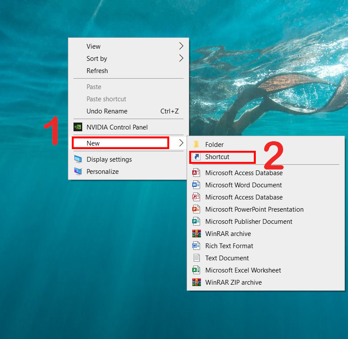Expand the Sort by submenu
This screenshot has height=339, width=348.
[128, 58]
